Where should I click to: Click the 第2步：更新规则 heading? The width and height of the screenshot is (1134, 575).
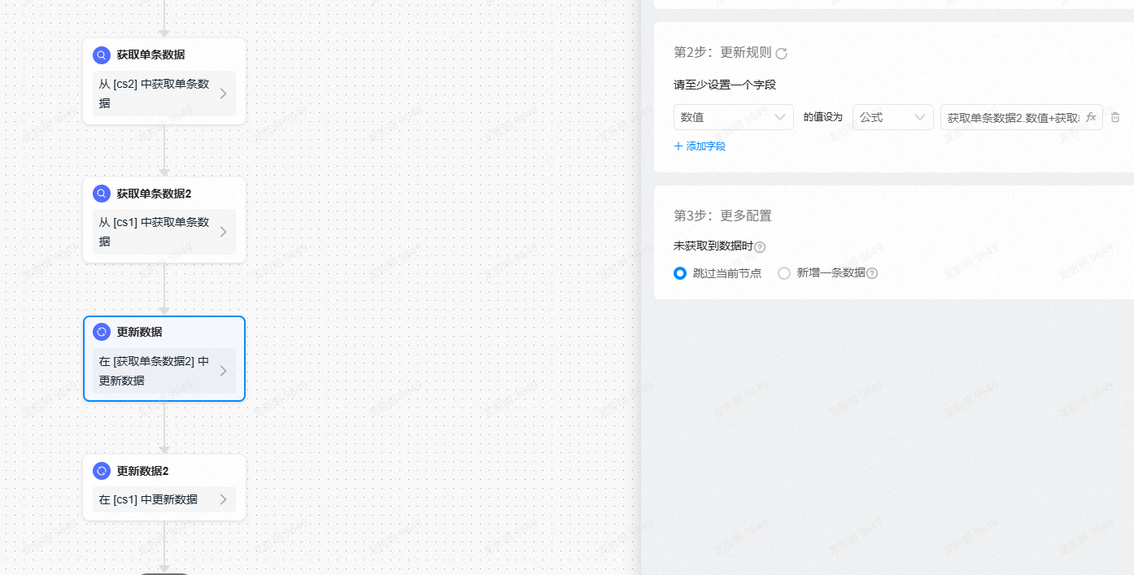tap(722, 52)
